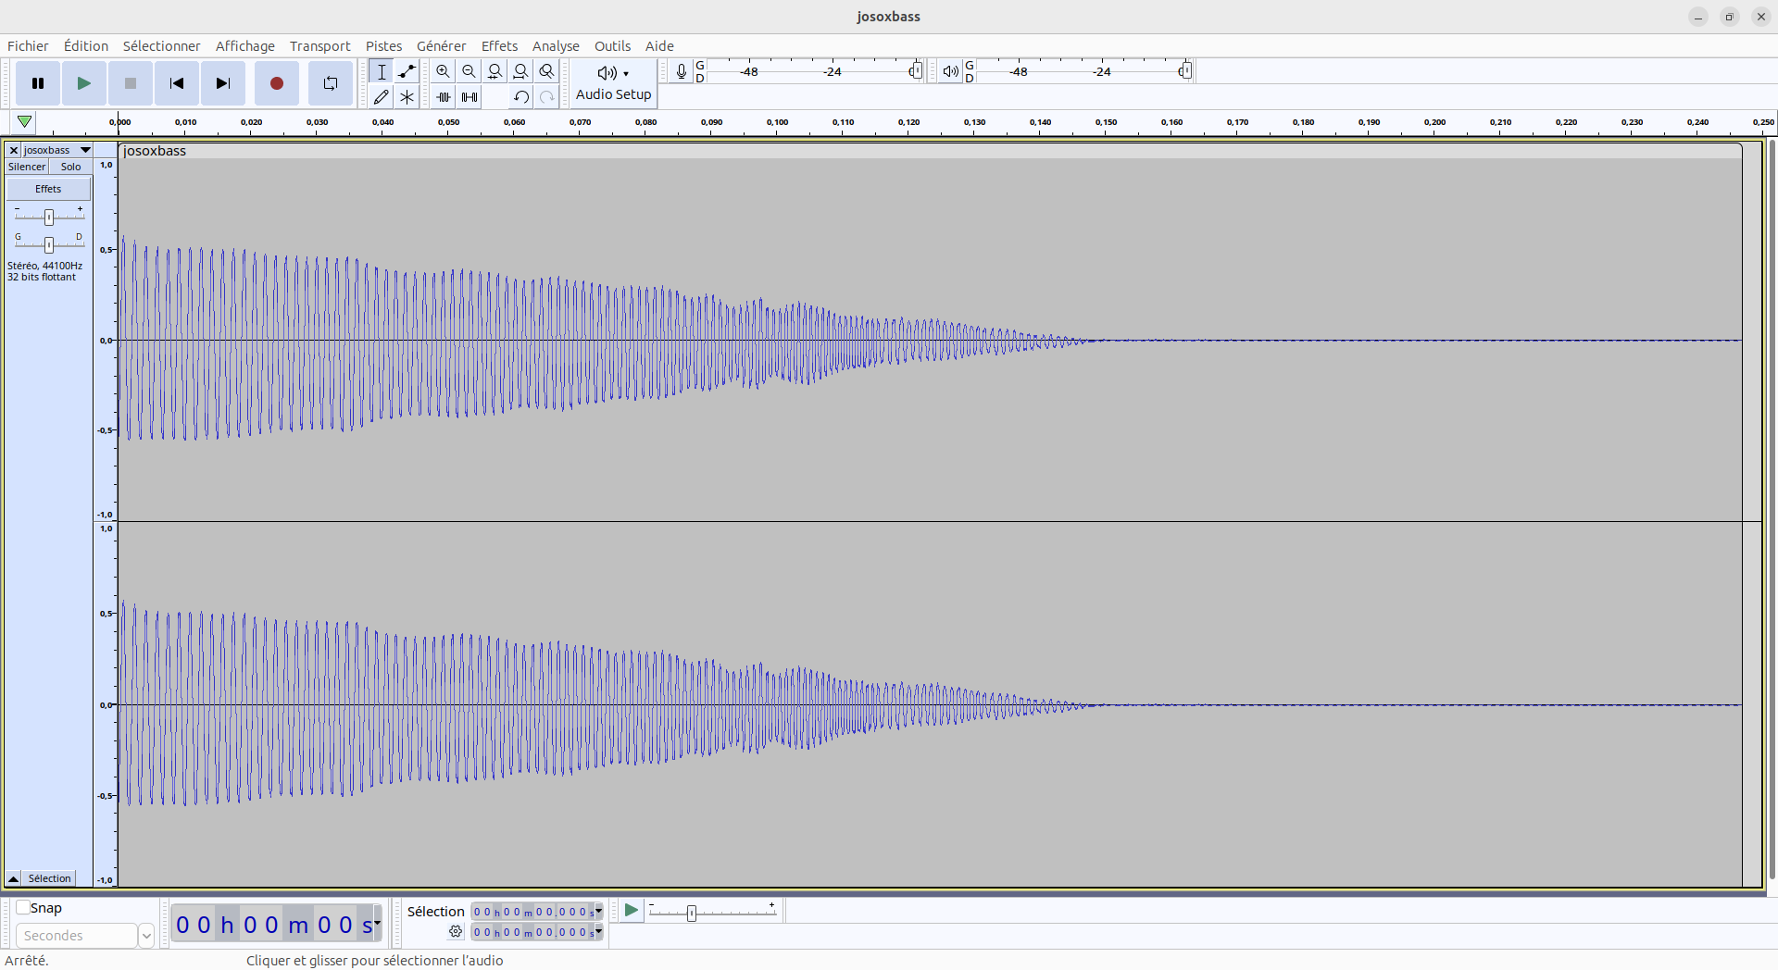Toggle Solo on josoxbass track
1778x970 pixels.
(70, 167)
